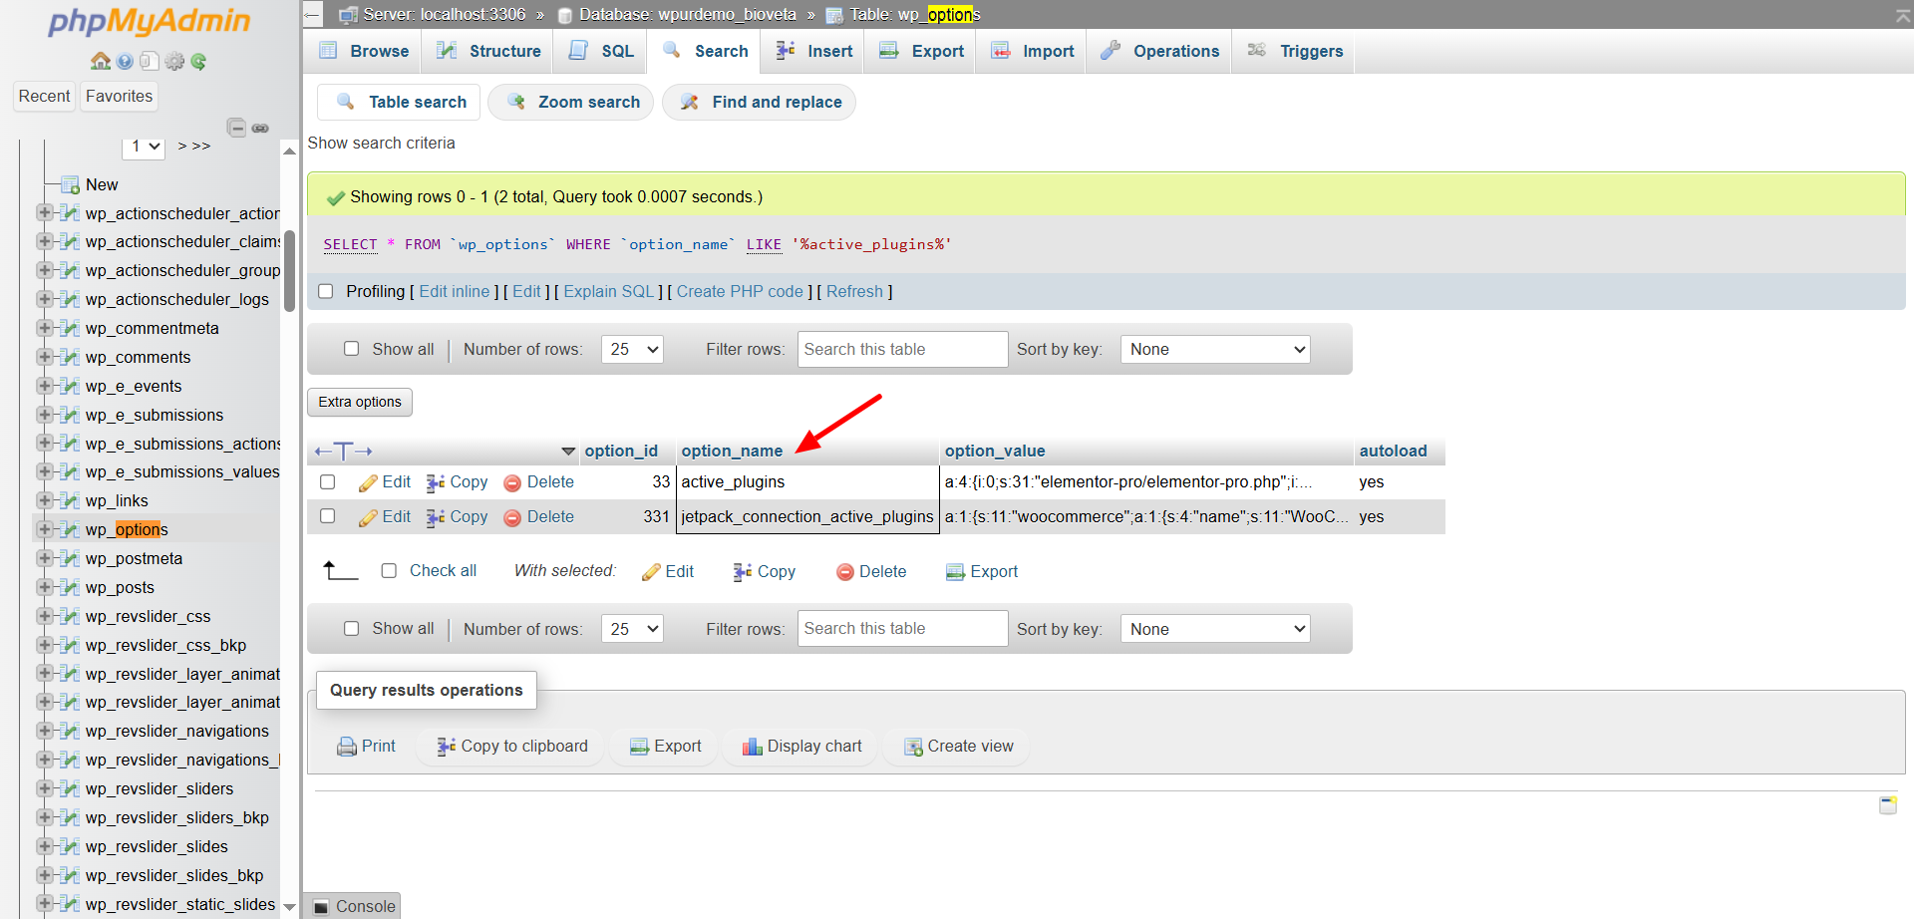This screenshot has height=919, width=1914.
Task: Click pencil Edit icon for active_plugins row
Action: 368,482
